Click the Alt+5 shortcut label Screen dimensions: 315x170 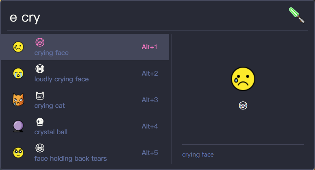[x=150, y=153]
